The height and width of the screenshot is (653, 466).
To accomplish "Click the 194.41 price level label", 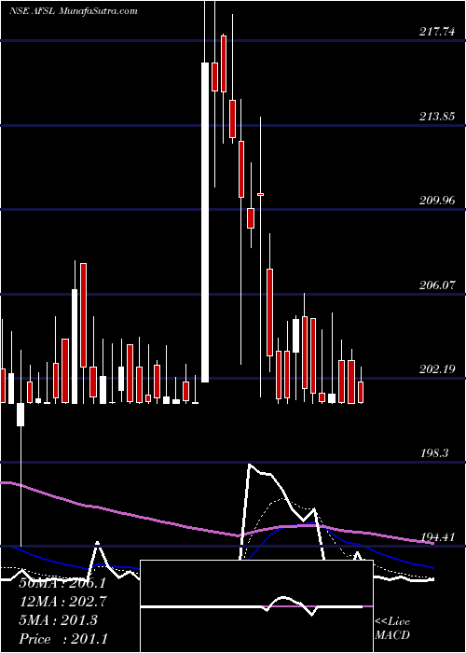I will (437, 537).
